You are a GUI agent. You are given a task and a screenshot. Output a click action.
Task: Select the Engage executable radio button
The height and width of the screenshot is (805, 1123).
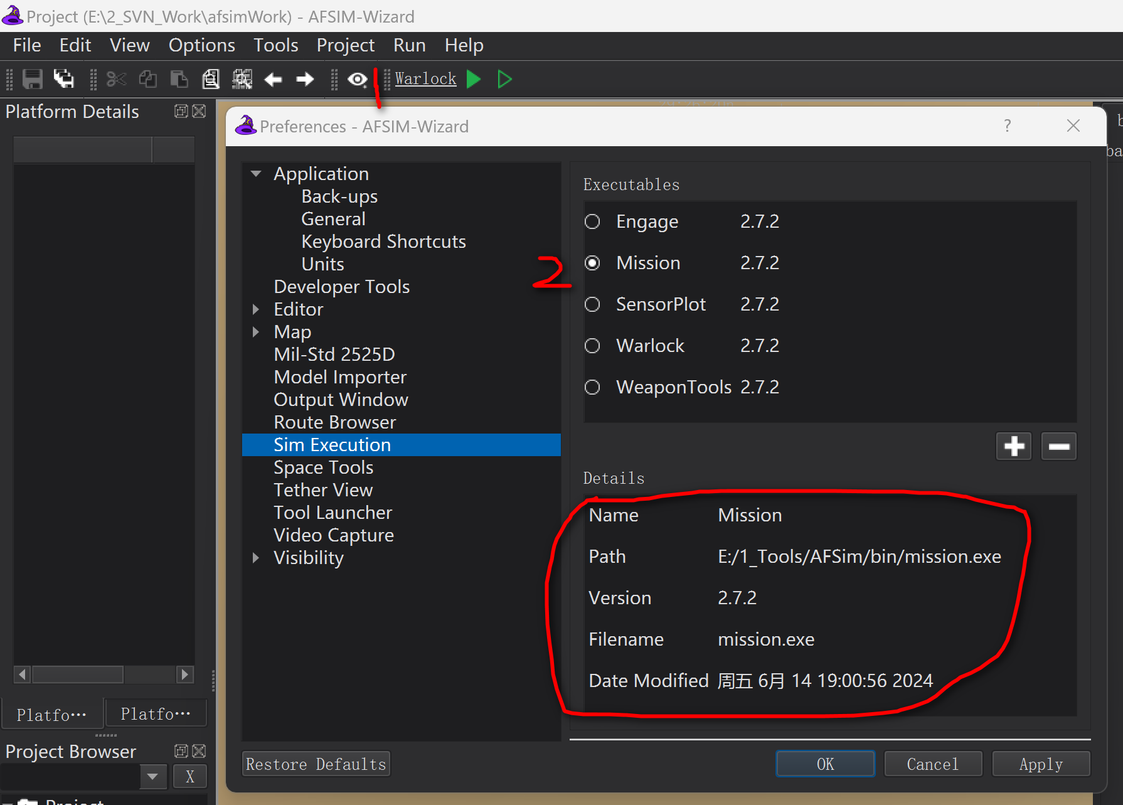592,221
